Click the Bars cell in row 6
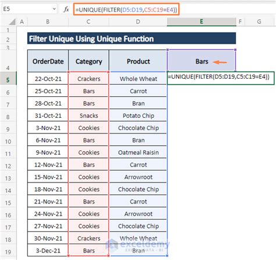The image size is (276, 260). coord(89,91)
